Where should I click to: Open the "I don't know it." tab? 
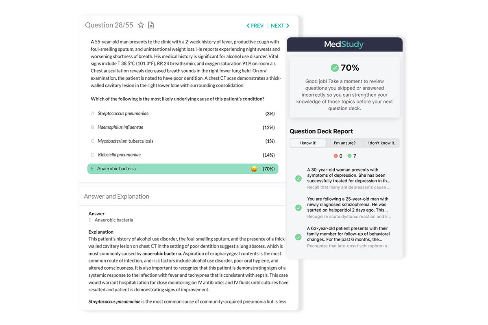(x=381, y=143)
